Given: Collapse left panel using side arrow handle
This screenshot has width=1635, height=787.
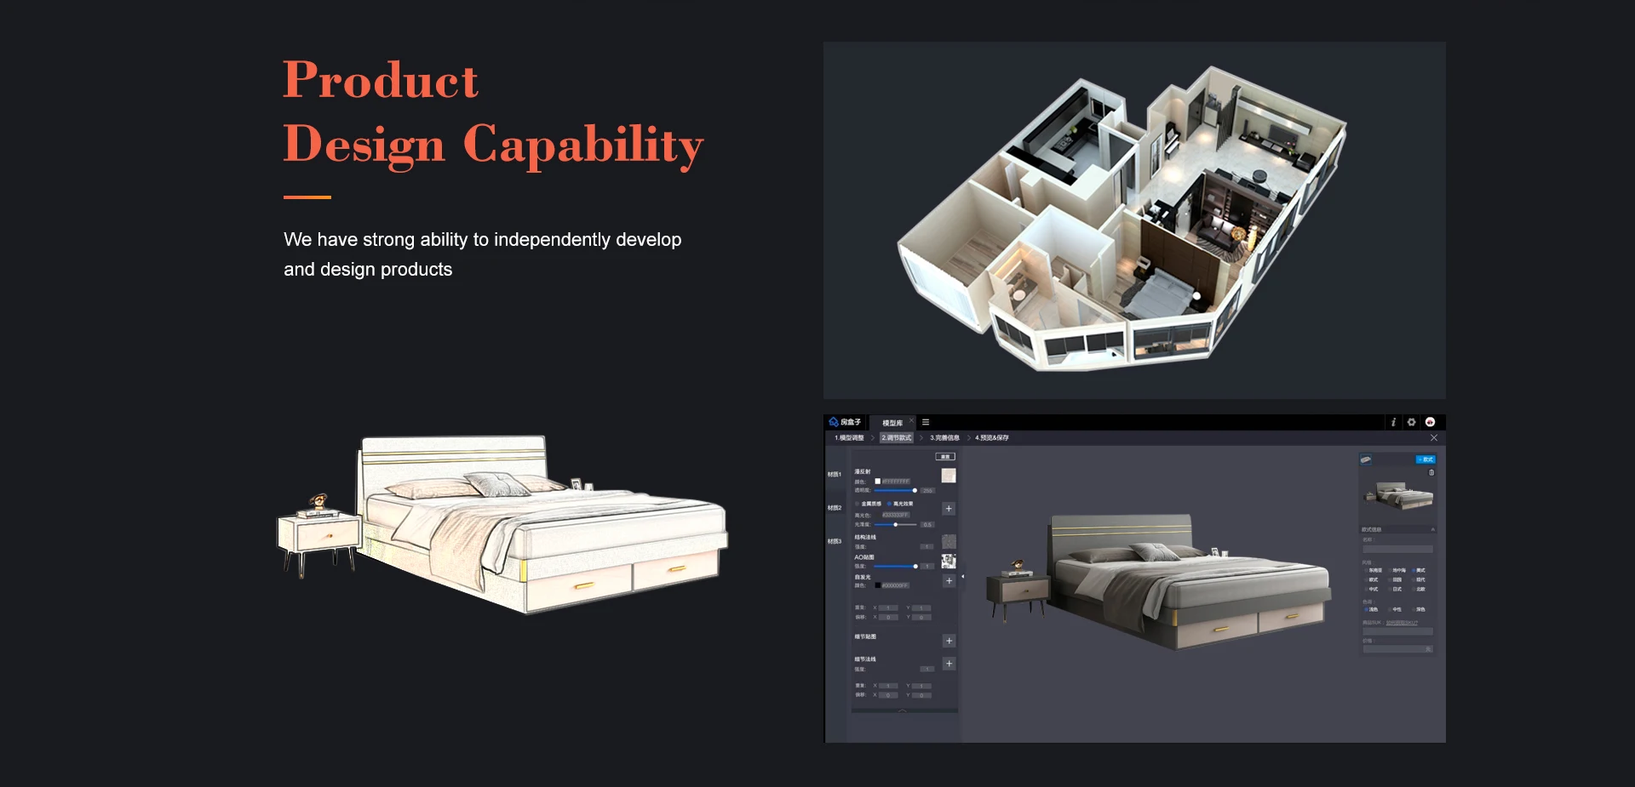Looking at the screenshot, I should (963, 577).
